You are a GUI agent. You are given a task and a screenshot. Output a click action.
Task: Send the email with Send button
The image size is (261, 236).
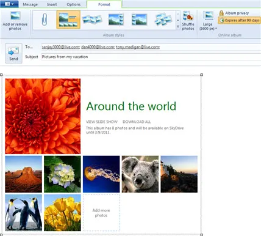[13, 53]
